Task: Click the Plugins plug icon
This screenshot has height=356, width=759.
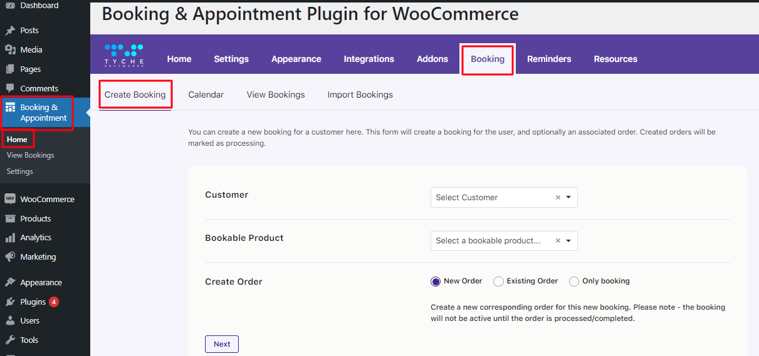Action: pos(10,302)
